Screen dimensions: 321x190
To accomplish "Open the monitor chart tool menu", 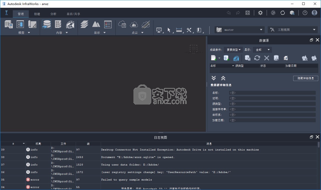I will coord(159,30).
